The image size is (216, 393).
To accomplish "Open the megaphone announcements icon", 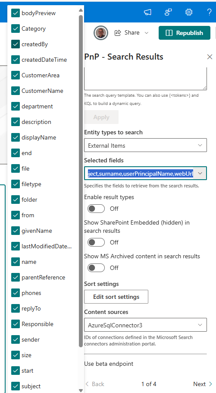I will point(147,12).
